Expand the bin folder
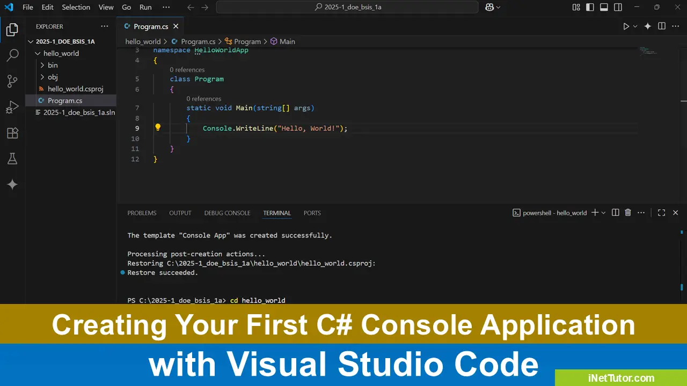The height and width of the screenshot is (386, 687). (53, 65)
